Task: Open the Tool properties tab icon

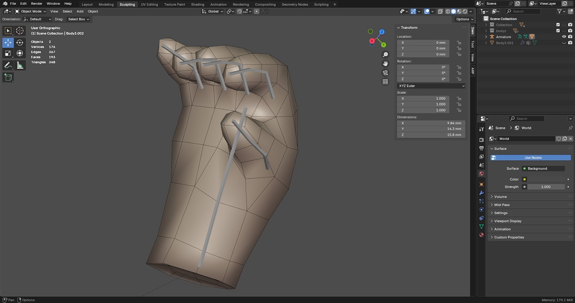Action: click(x=481, y=129)
